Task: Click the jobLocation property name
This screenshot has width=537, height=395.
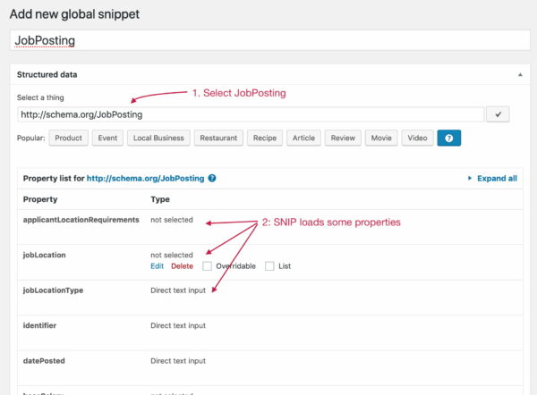Action: point(44,255)
